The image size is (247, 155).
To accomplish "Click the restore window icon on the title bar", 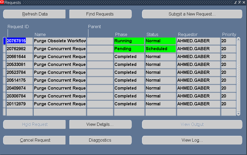I will point(240,2).
